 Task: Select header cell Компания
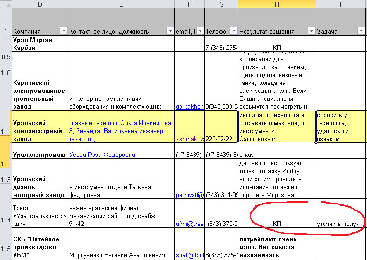[x=40, y=22]
